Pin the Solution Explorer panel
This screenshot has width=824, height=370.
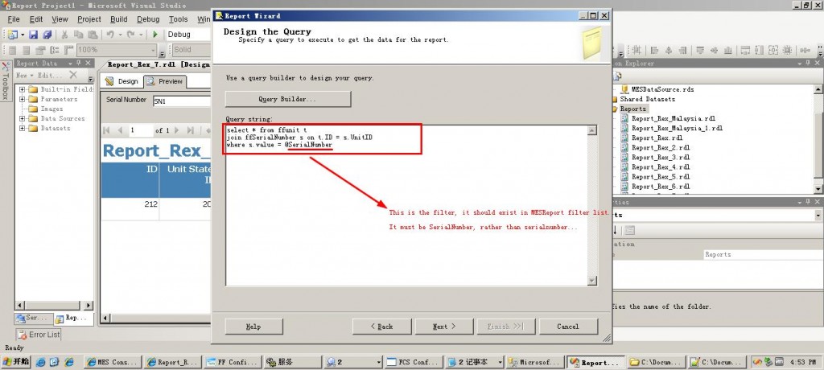click(x=807, y=64)
